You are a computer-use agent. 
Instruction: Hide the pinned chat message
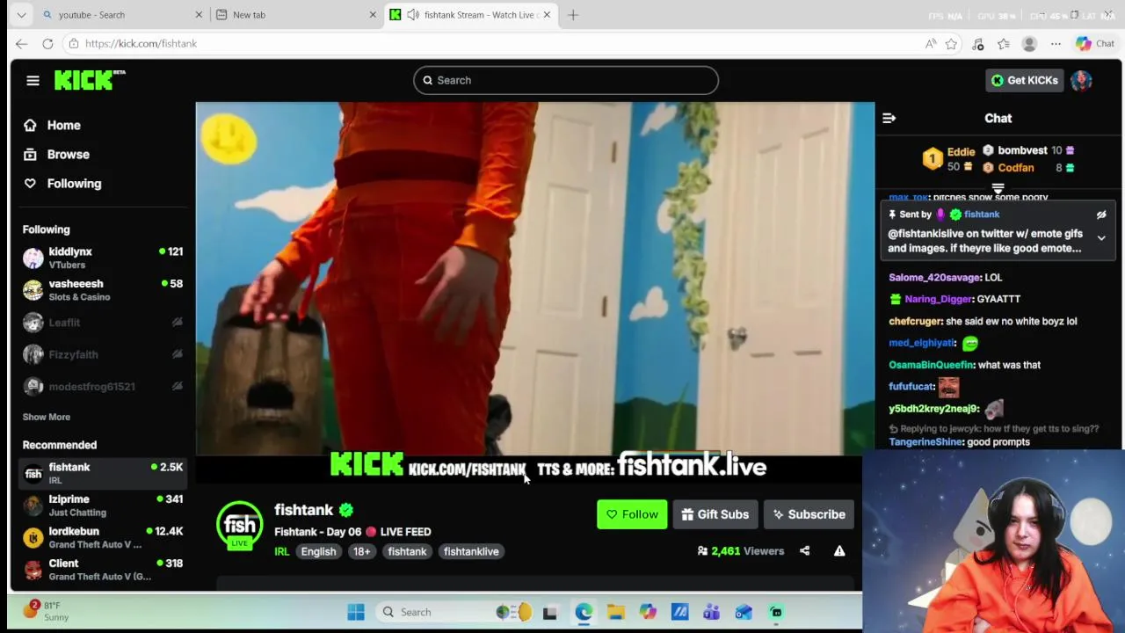click(1101, 215)
